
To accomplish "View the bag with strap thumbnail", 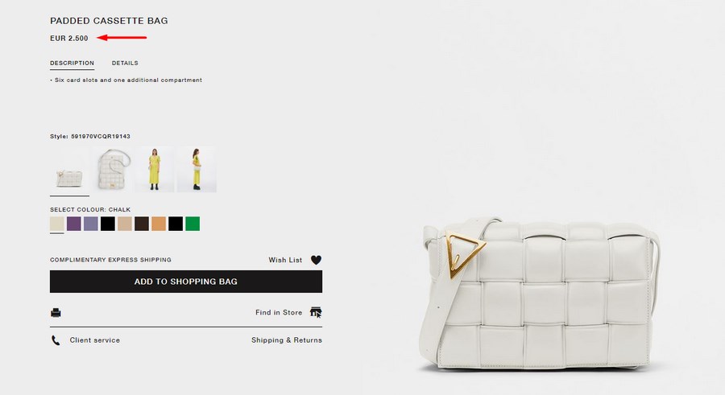I will click(112, 169).
